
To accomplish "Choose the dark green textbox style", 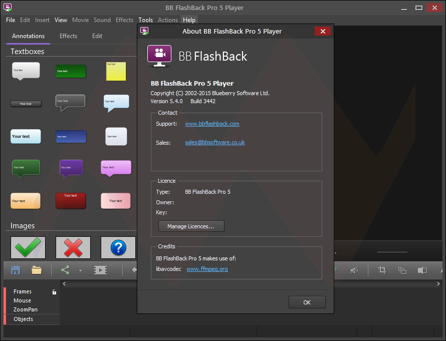I will (x=71, y=71).
